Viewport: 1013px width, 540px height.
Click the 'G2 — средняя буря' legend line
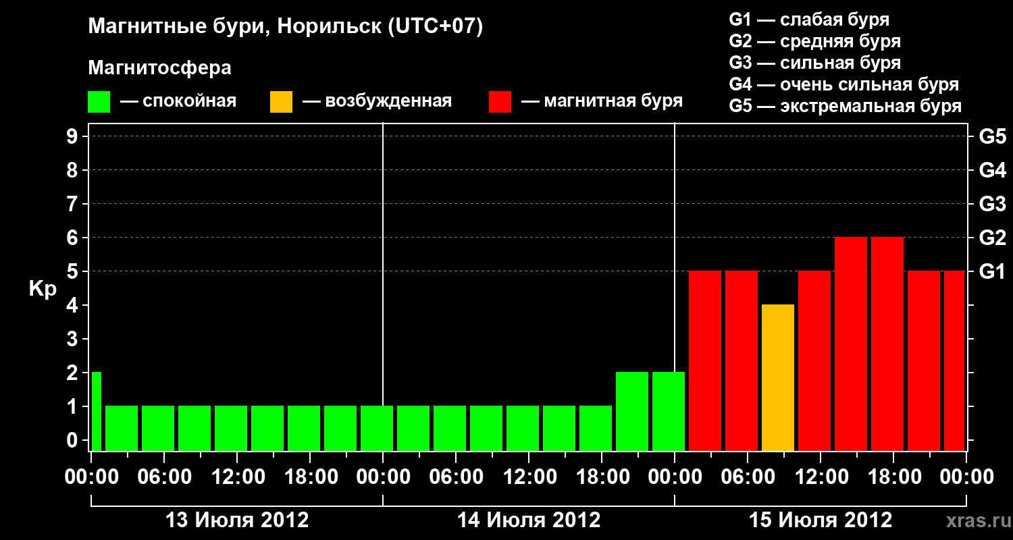(815, 41)
